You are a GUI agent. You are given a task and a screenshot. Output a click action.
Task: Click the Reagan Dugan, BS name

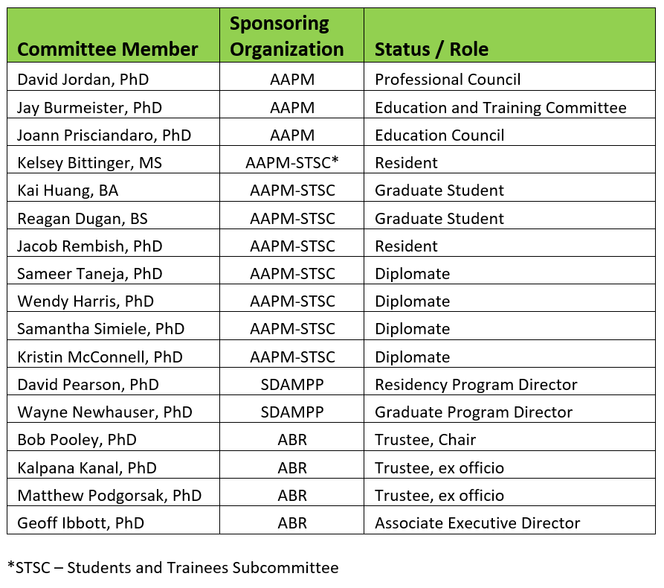tap(82, 218)
